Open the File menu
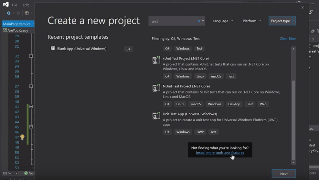 pyautogui.click(x=15, y=5)
